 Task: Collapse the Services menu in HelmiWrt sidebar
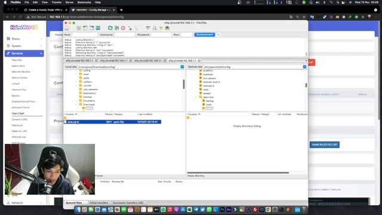click(x=24, y=53)
